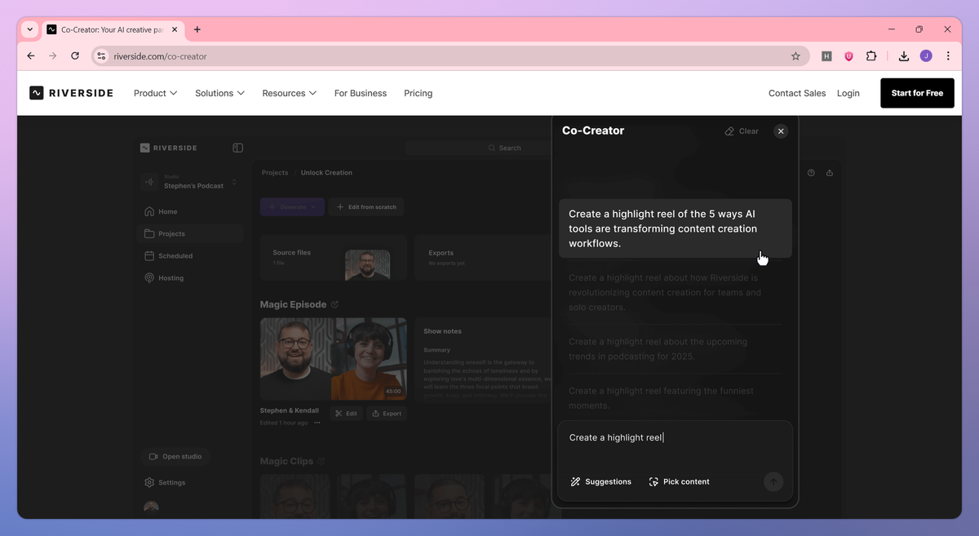The image size is (979, 536).
Task: Click the Edit from scratch button
Action: coord(365,207)
